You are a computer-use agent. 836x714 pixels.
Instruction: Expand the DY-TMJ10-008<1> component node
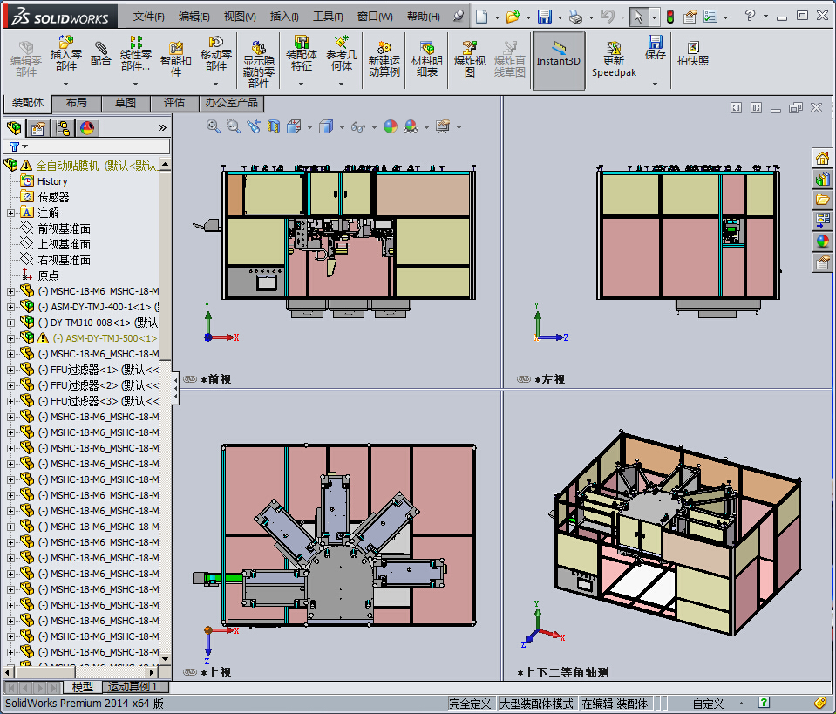click(x=10, y=323)
